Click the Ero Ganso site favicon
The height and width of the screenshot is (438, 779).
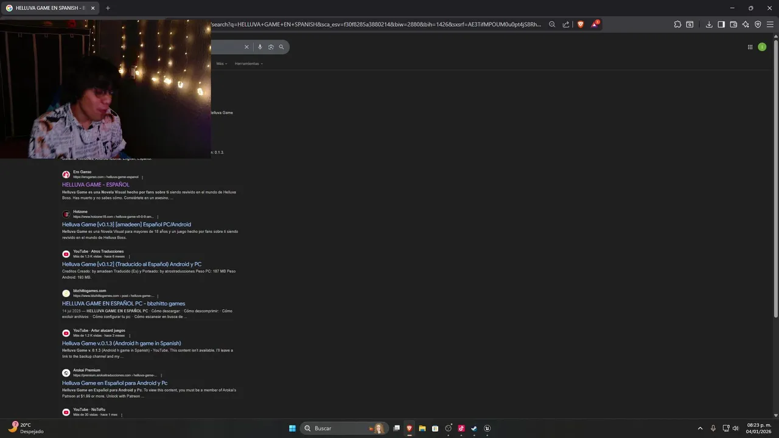[66, 175]
